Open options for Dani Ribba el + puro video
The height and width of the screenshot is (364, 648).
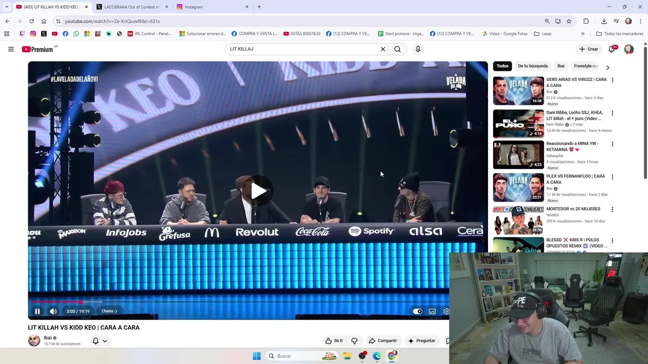[612, 113]
